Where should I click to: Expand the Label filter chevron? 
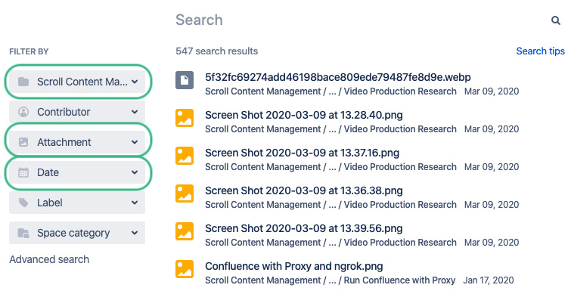pyautogui.click(x=135, y=203)
